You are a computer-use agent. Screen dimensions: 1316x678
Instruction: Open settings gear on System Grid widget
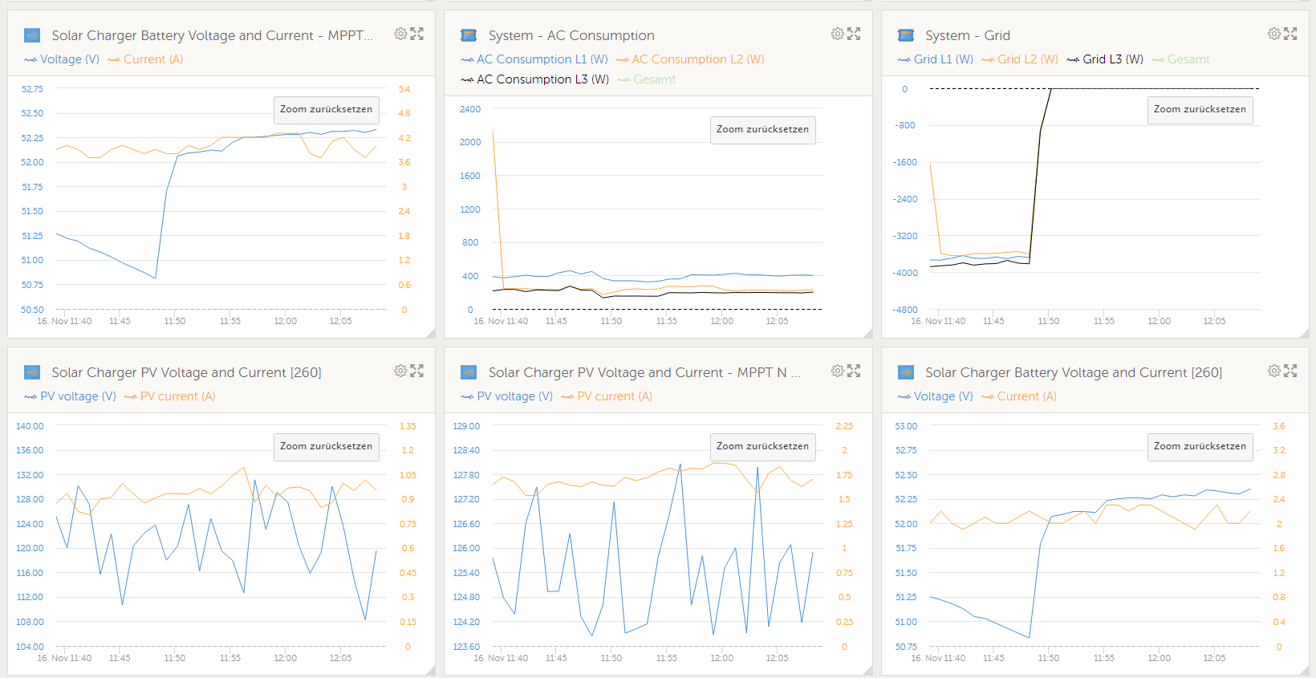pyautogui.click(x=1274, y=34)
